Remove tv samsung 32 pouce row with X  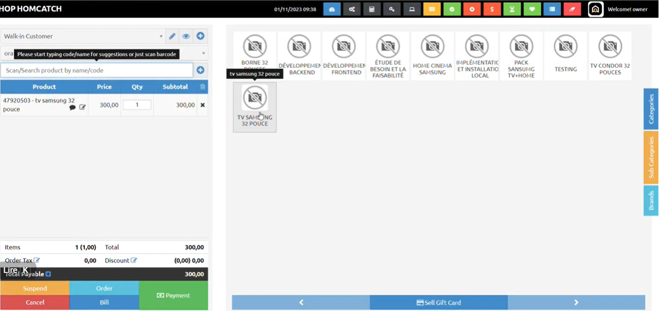[x=202, y=105]
